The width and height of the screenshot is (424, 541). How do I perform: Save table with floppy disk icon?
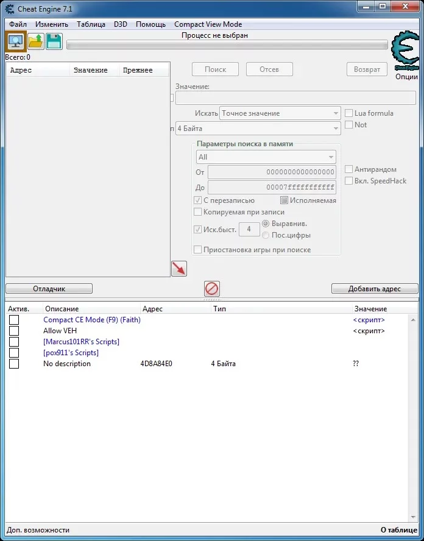click(x=54, y=41)
